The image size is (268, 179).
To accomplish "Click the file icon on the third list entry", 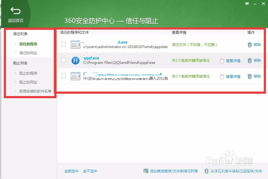I will [x=76, y=76].
